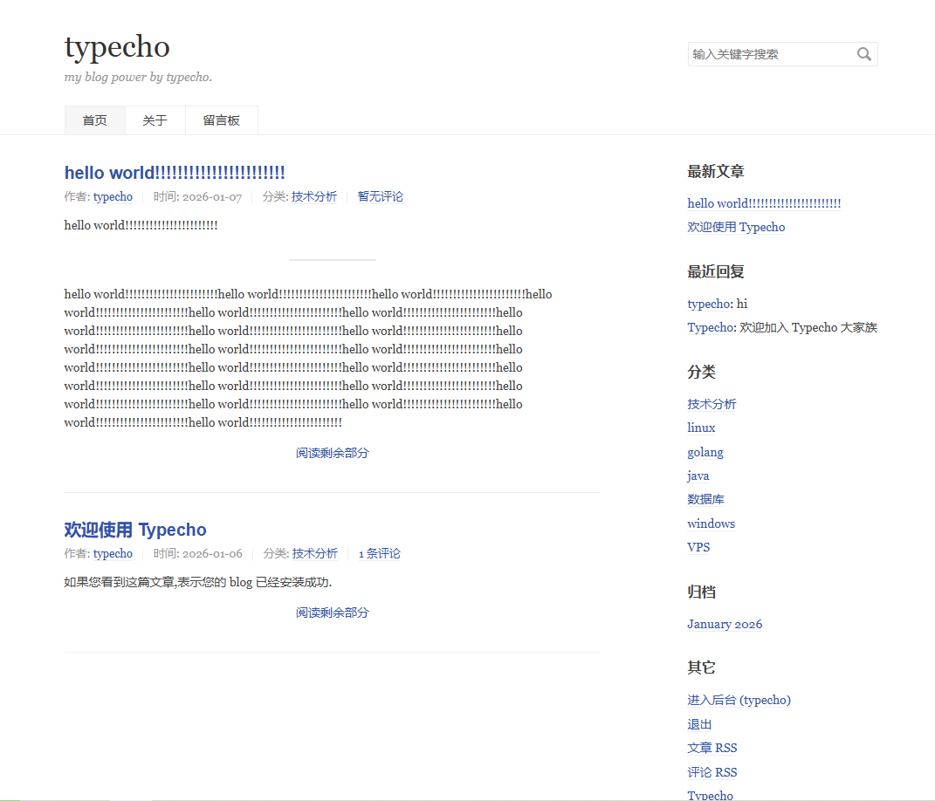Viewport: 935px width, 801px height.
Task: Open the 技术分析 category
Action: (712, 403)
